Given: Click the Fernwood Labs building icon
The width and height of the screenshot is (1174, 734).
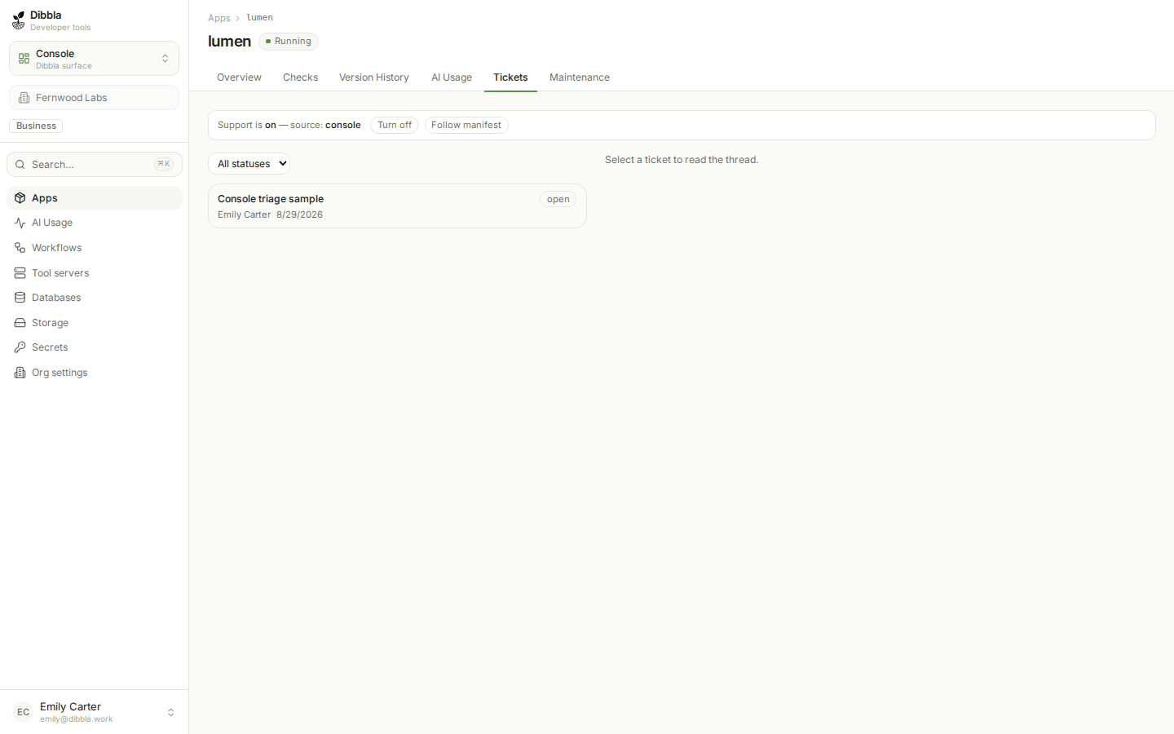Looking at the screenshot, I should click(24, 98).
